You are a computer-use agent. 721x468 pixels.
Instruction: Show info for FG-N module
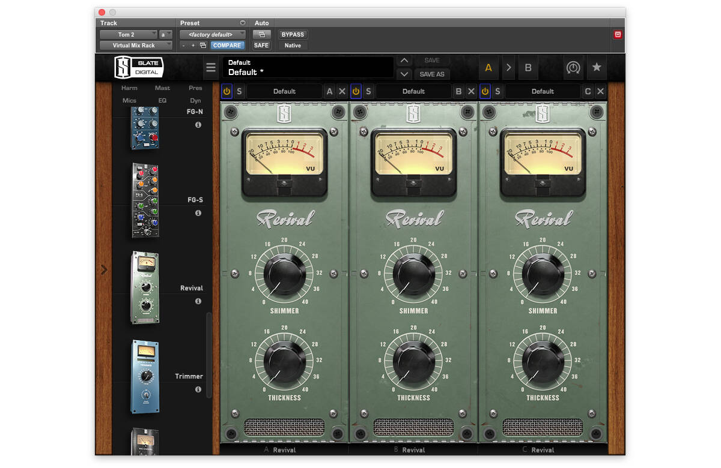198,125
